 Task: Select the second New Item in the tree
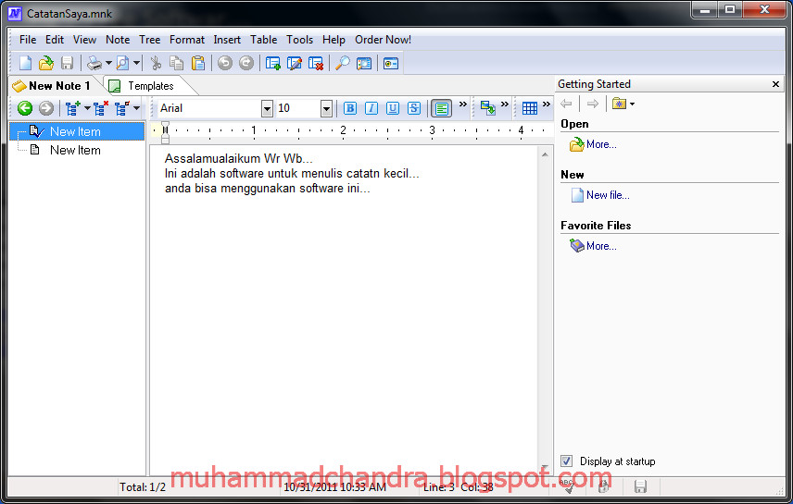(75, 150)
